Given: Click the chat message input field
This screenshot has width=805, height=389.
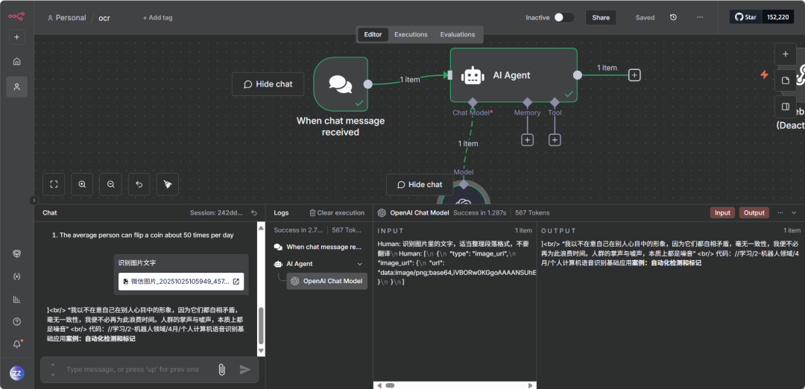Looking at the screenshot, I should point(134,369).
